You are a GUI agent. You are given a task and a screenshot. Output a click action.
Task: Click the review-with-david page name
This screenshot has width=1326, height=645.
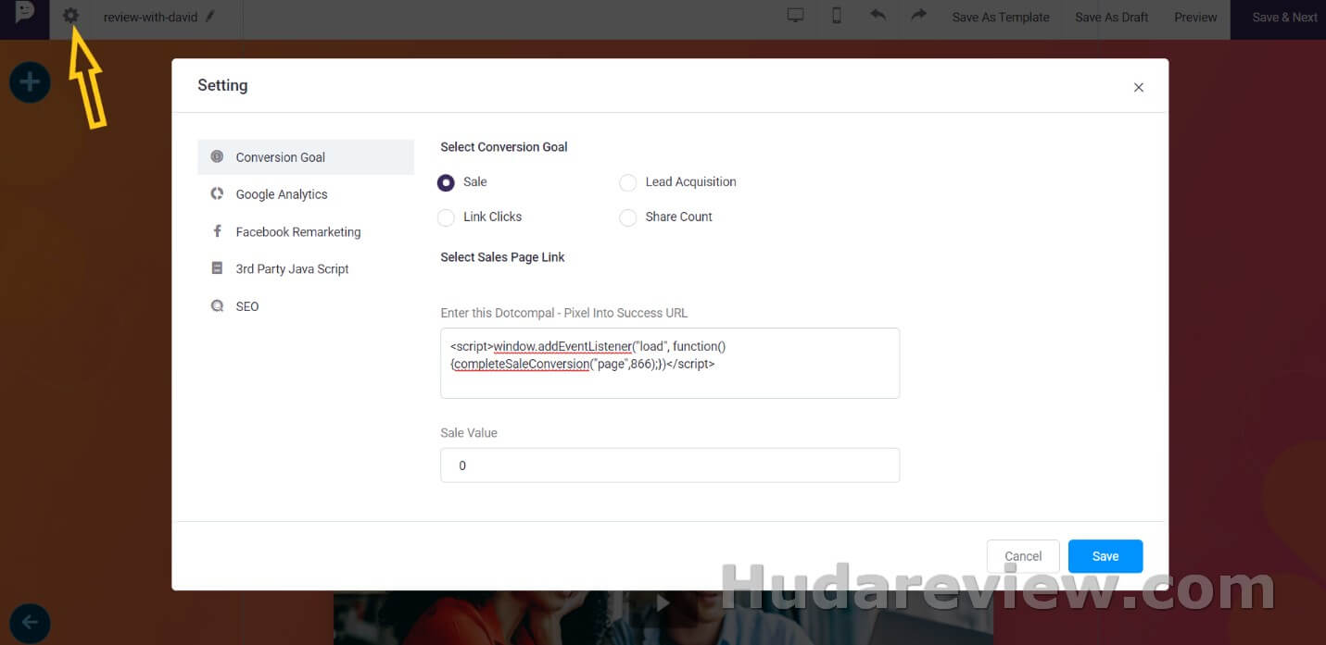150,17
